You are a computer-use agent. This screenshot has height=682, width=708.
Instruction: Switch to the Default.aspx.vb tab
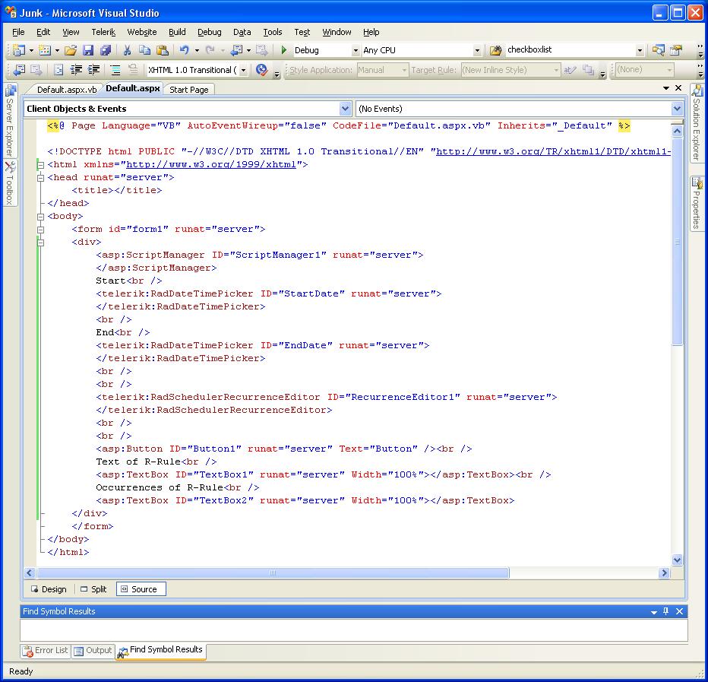[x=67, y=90]
